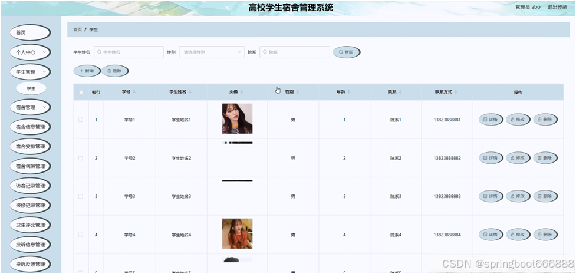This screenshot has height=274, width=576.
Task: Sort the 学号 column using its sort arrows
Action: (134, 92)
